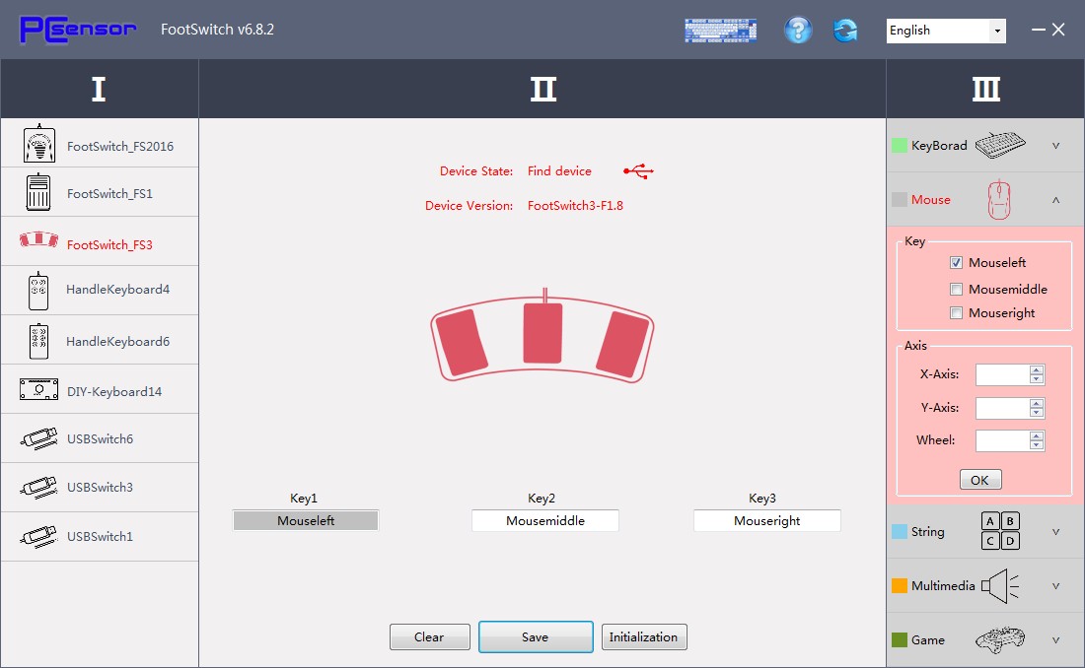Screen dimensions: 1085x668
Task: Choose DIY-Keyboard14 from the device list
Action: click(x=100, y=390)
